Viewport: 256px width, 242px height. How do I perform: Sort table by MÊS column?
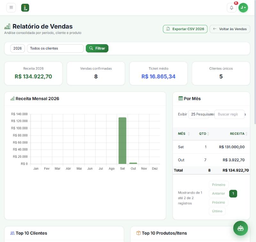coord(184,134)
